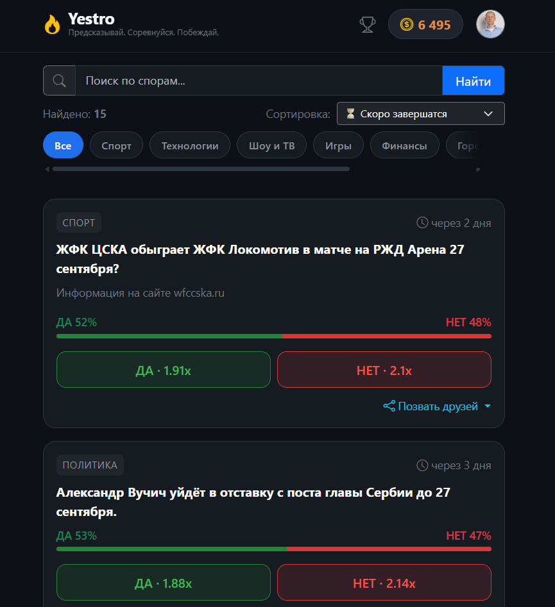The width and height of the screenshot is (555, 607).
Task: Click the Найти search button
Action: [474, 81]
